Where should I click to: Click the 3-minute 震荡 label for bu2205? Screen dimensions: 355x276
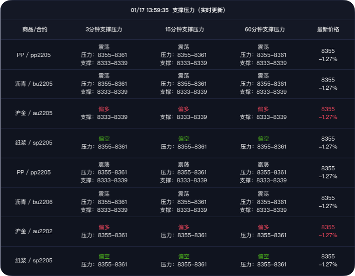point(104,76)
